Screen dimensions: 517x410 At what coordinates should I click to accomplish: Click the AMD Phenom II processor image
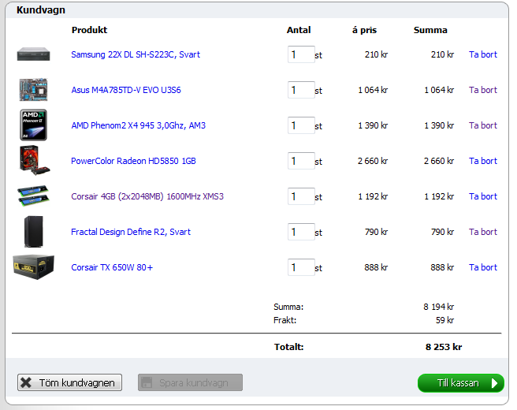pos(32,125)
